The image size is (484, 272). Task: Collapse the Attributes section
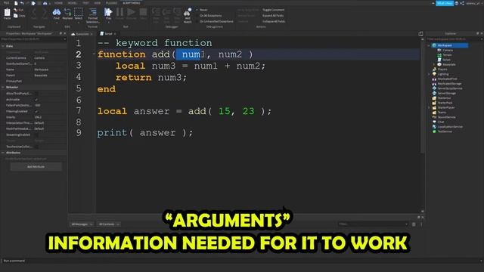coord(3,153)
